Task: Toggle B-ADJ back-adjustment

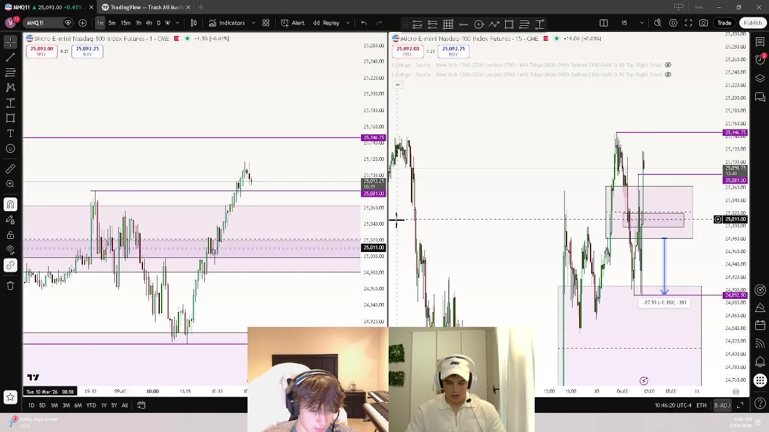Action: coord(722,406)
